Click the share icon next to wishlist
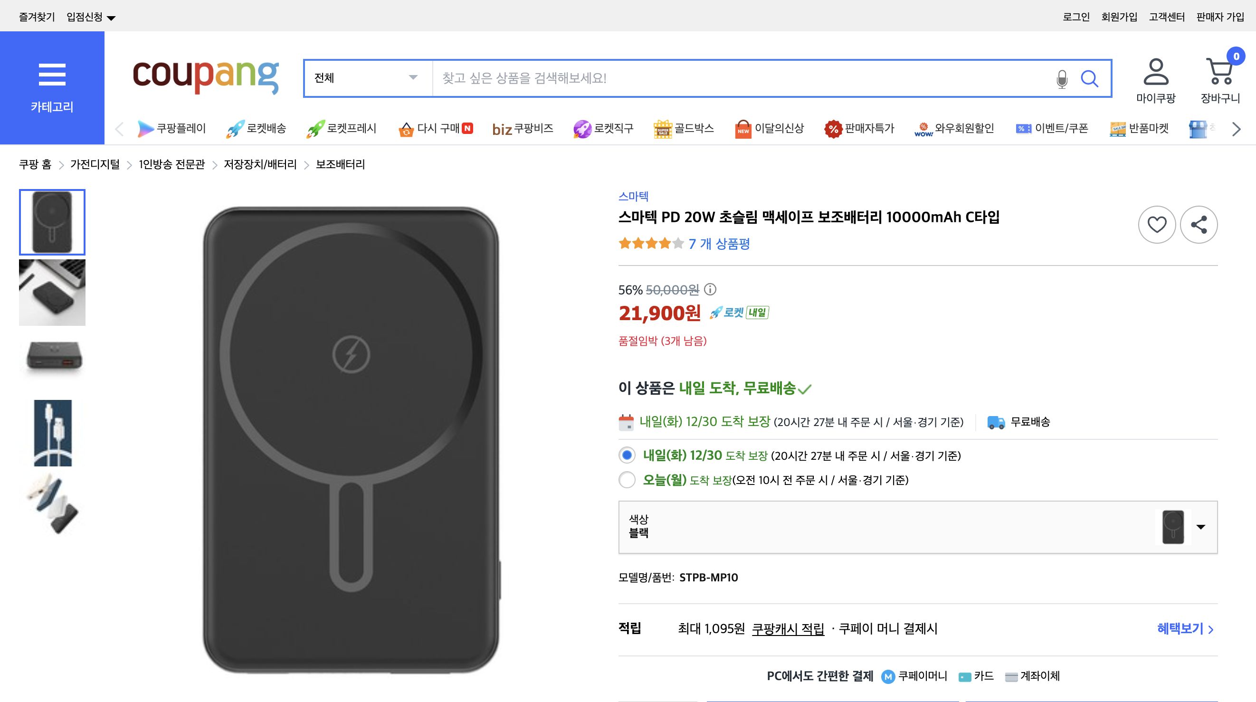1256x702 pixels. (1199, 225)
